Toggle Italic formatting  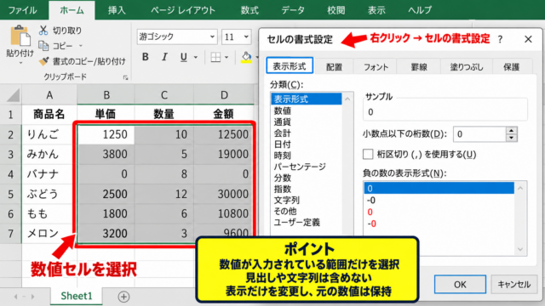164,57
